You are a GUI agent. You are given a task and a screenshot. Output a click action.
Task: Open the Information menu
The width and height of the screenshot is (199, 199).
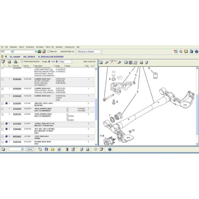pos(40,47)
